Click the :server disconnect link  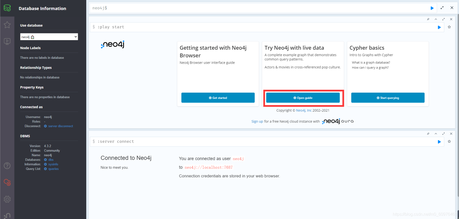[x=59, y=126]
